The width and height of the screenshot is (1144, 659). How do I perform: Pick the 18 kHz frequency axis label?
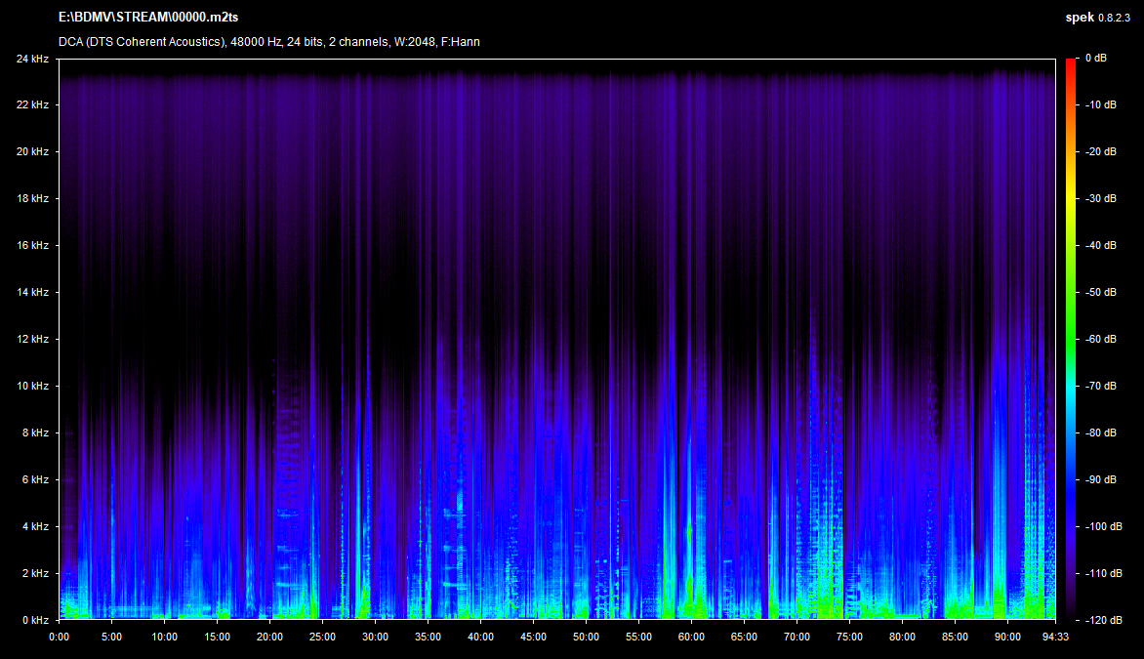pos(32,198)
